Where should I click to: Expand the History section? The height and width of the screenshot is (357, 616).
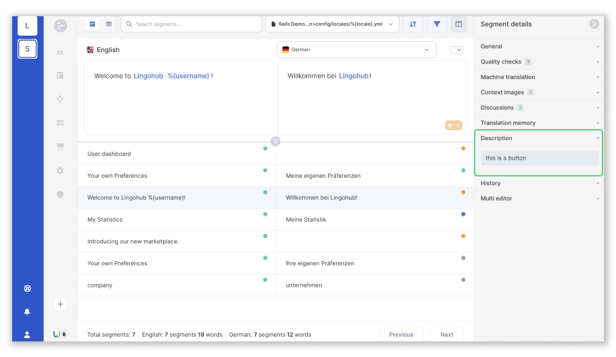539,183
